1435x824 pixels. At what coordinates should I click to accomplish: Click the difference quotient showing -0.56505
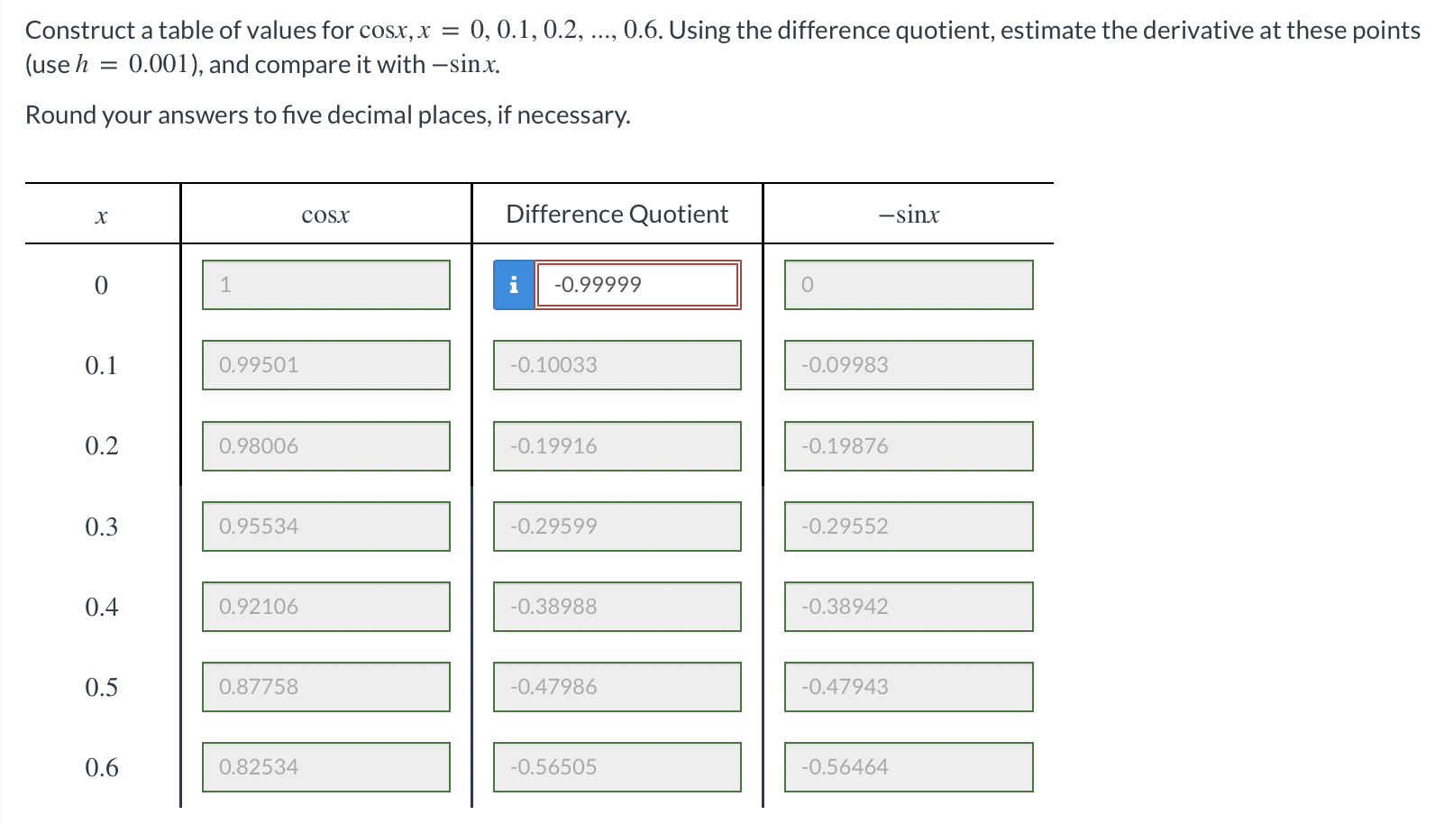click(617, 767)
